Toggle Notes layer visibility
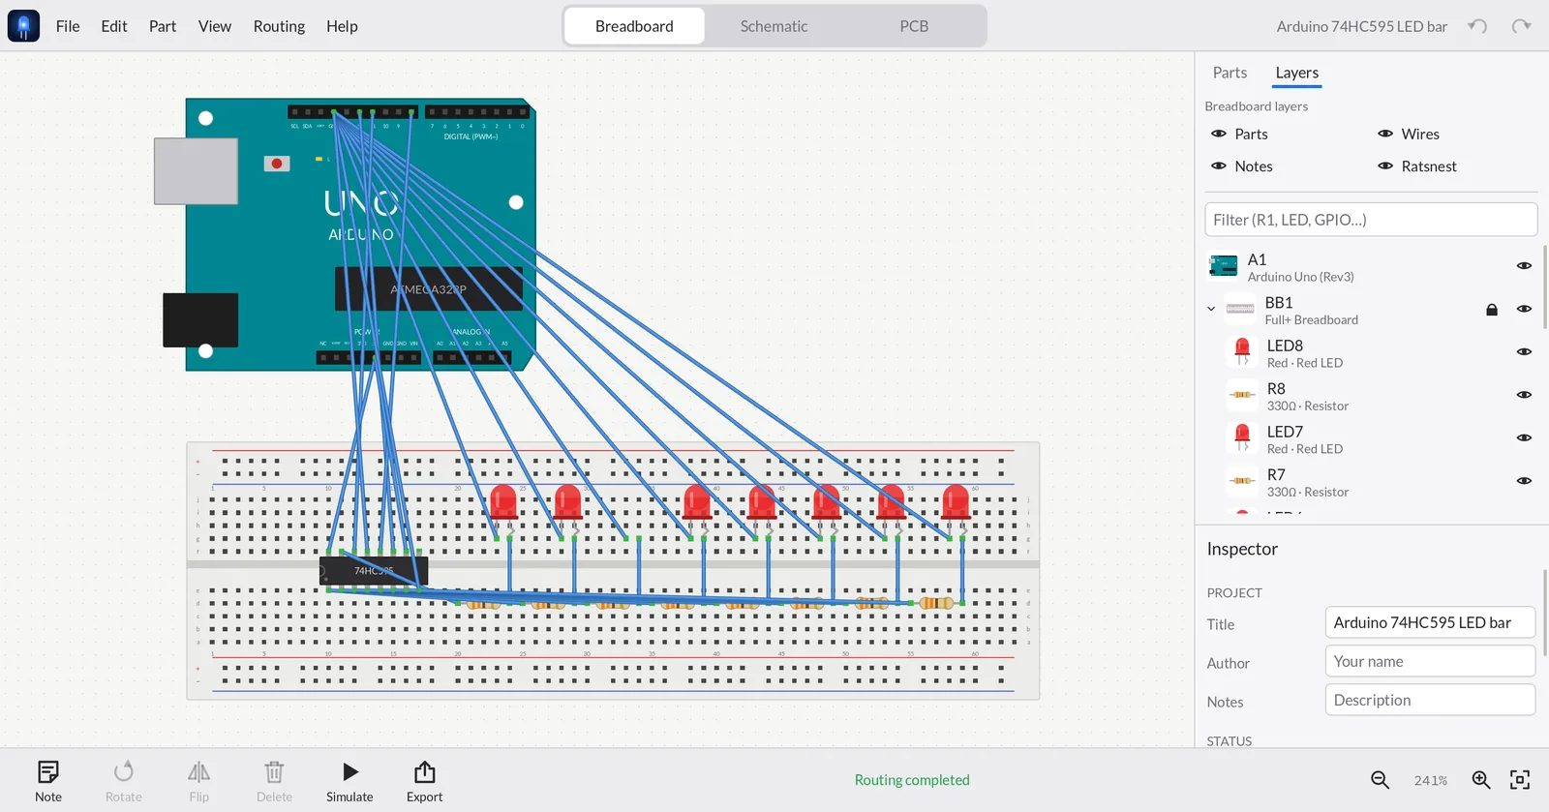 [x=1219, y=166]
